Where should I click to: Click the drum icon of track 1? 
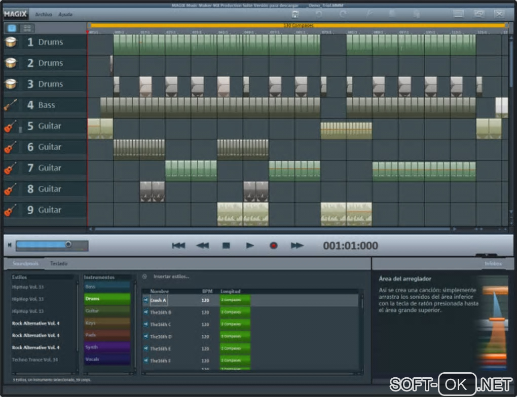point(11,42)
